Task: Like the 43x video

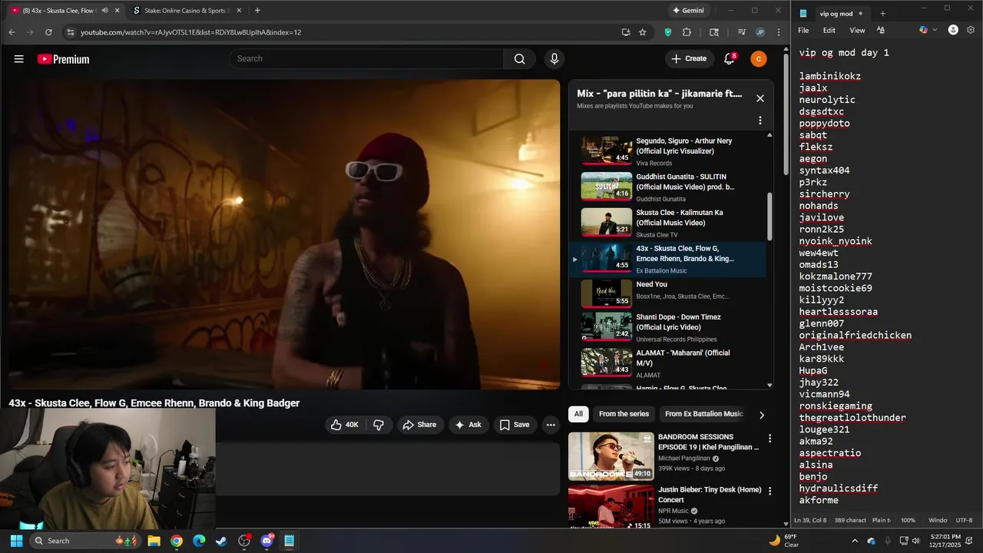Action: point(344,425)
